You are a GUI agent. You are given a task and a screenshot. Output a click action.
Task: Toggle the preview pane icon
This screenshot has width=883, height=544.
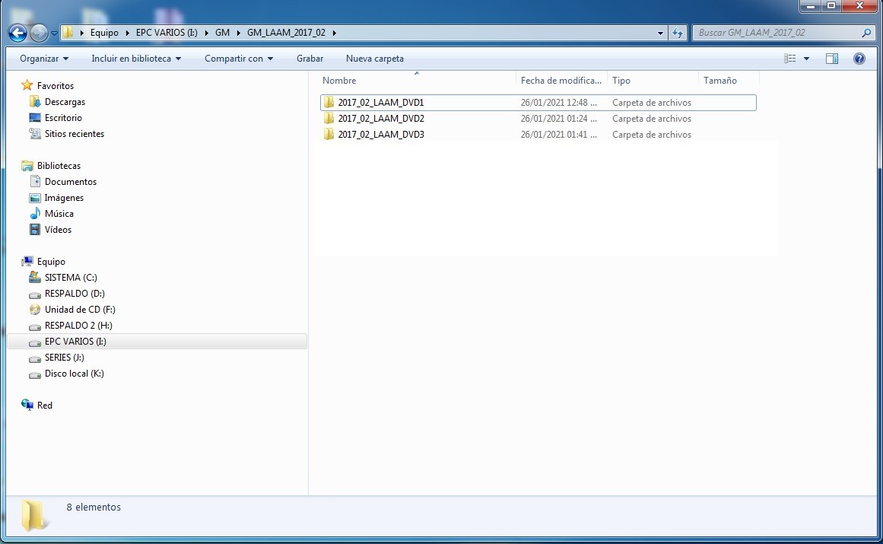point(832,59)
